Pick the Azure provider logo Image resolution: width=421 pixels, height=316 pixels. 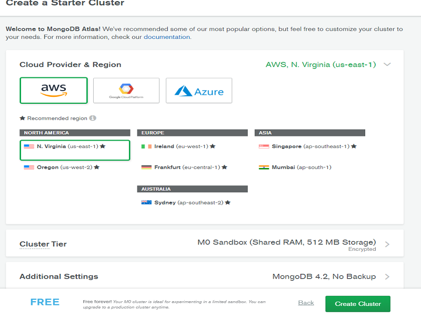tap(199, 91)
